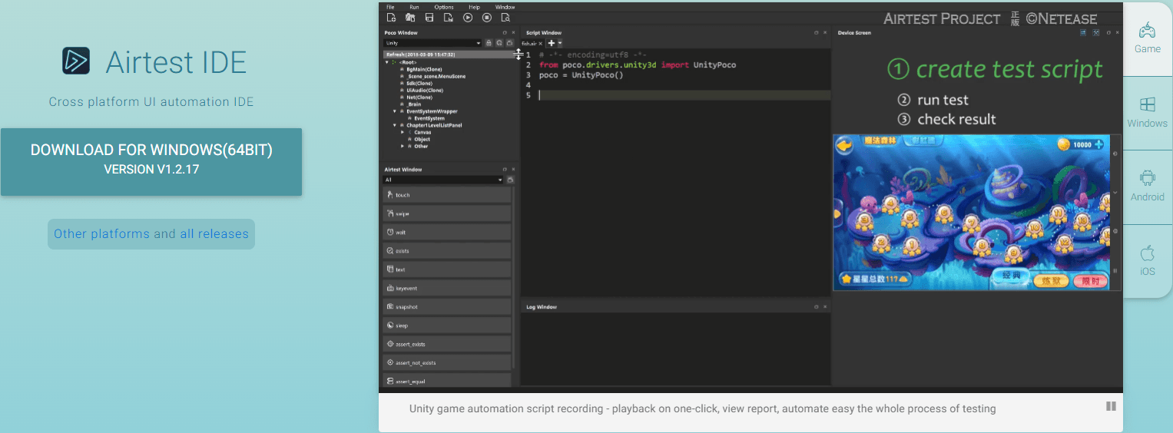
Task: Select the touch command in Airtest Window
Action: click(447, 195)
